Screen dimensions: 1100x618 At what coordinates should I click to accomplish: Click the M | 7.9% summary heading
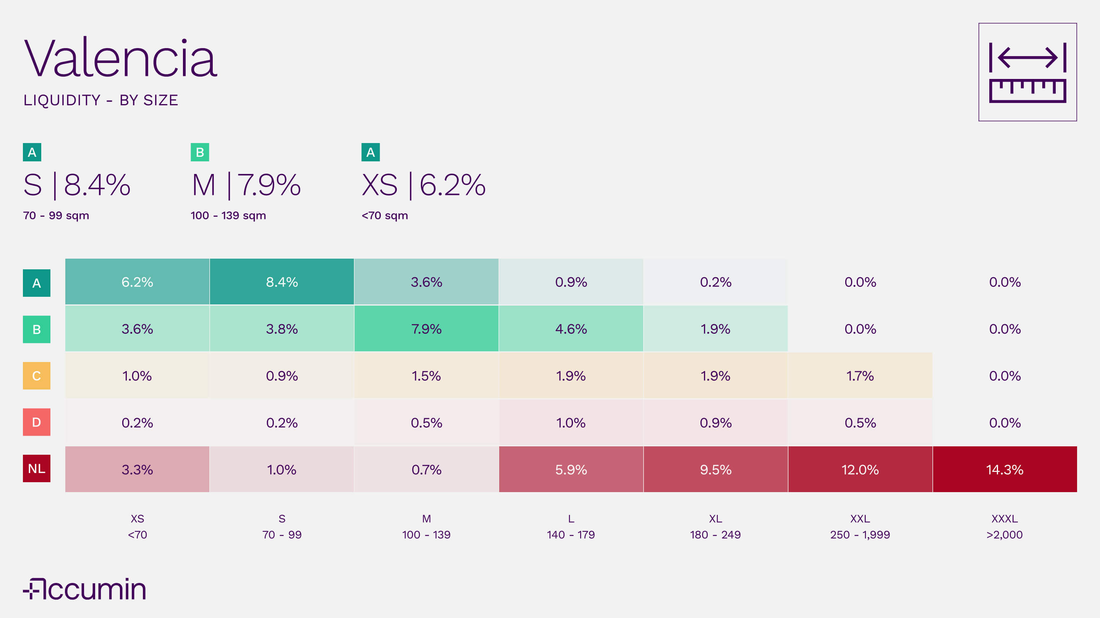246,185
